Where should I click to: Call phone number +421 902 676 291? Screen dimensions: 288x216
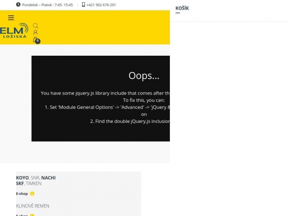[101, 5]
